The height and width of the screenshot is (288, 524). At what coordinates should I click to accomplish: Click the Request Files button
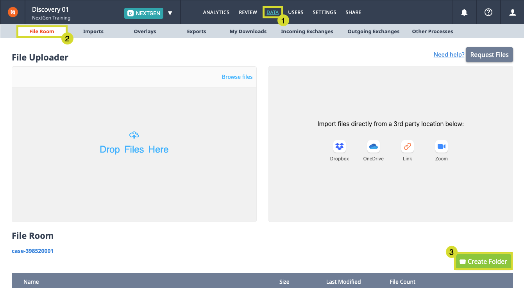point(489,55)
